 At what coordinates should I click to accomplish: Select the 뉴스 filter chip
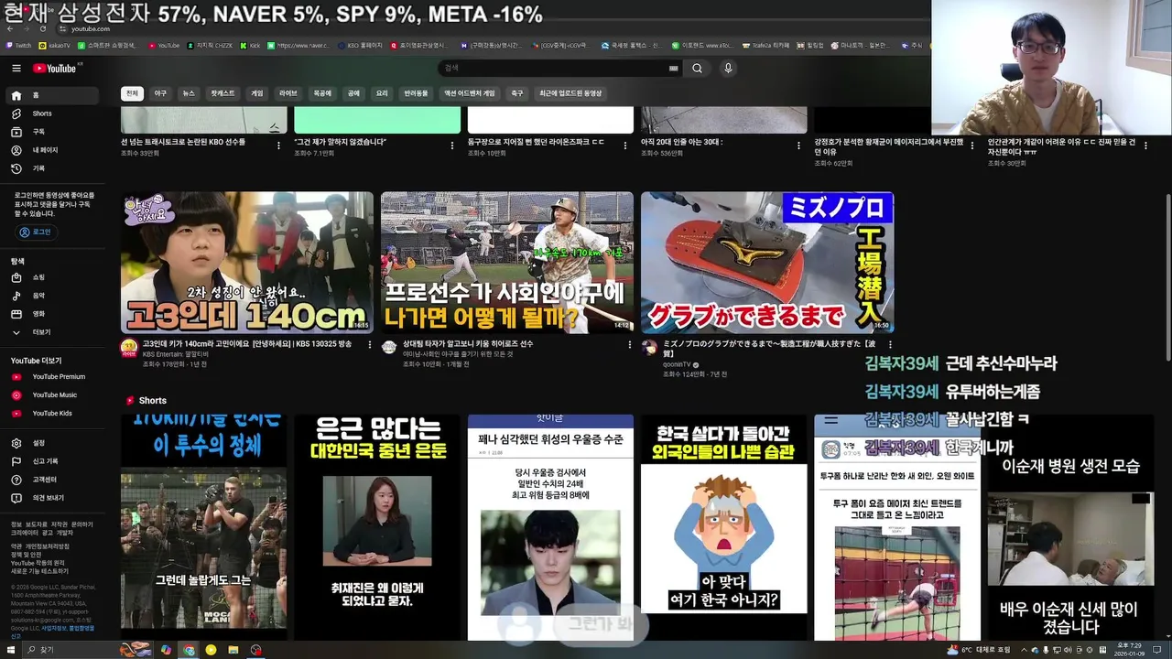pos(189,93)
